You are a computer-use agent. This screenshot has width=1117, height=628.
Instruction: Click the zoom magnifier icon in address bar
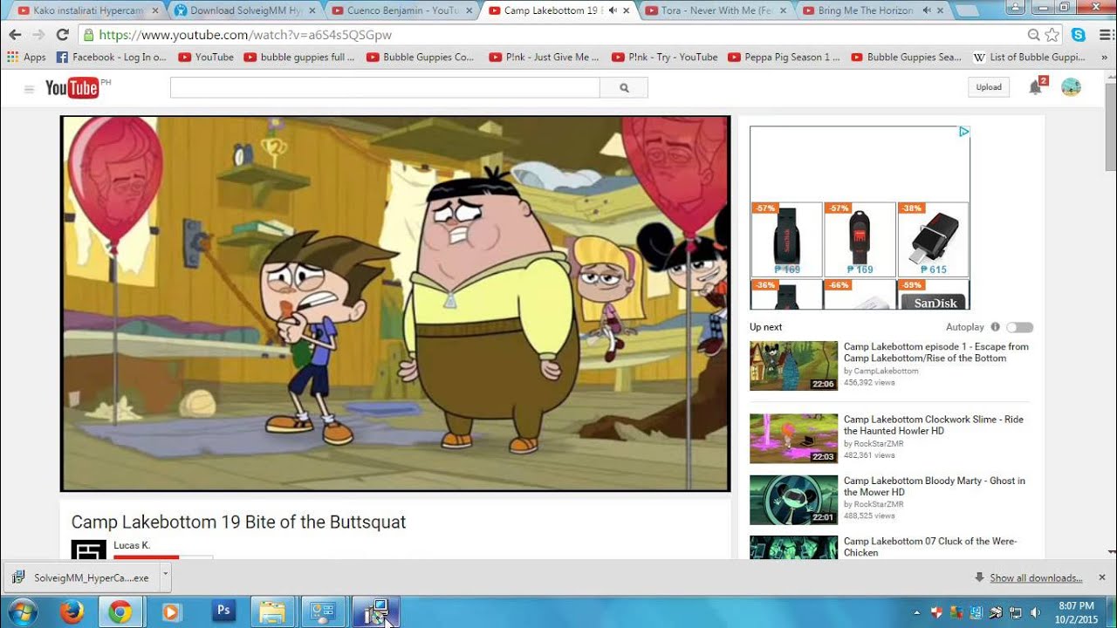[1034, 35]
